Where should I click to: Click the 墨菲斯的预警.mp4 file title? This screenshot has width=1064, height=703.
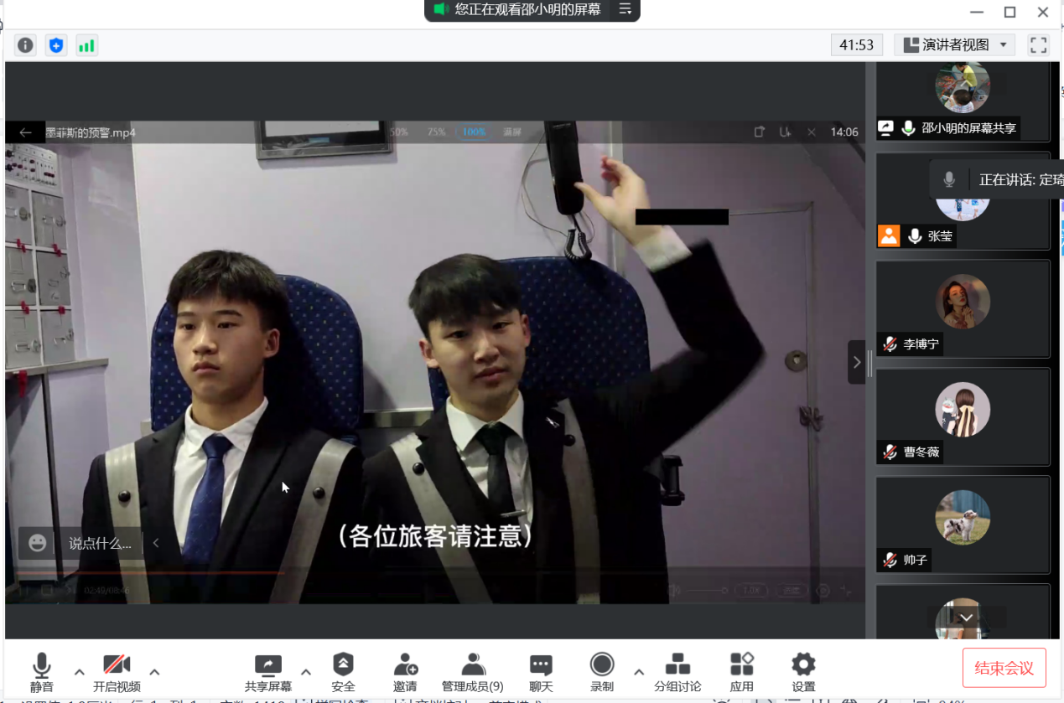(x=90, y=132)
